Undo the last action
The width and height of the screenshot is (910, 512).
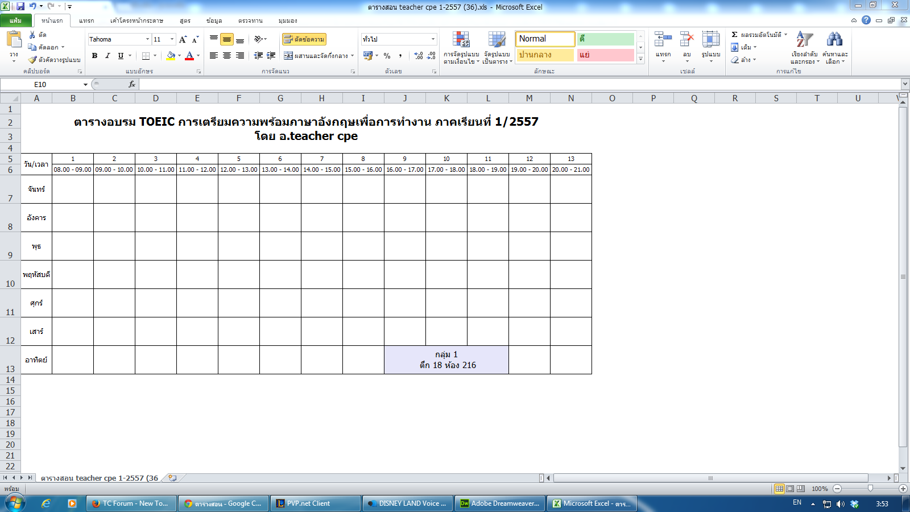32,6
